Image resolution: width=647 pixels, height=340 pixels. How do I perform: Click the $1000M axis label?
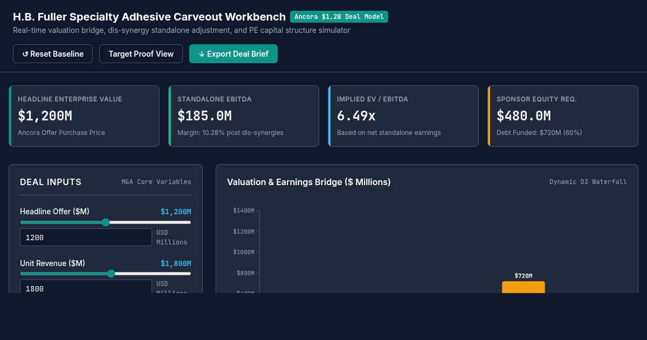(x=244, y=252)
